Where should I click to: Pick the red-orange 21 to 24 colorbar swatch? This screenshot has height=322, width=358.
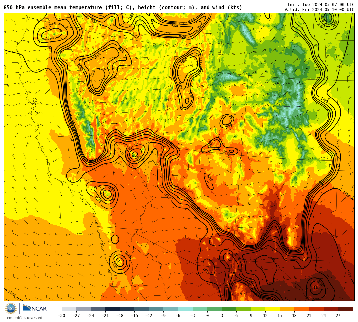pyautogui.click(x=317, y=309)
